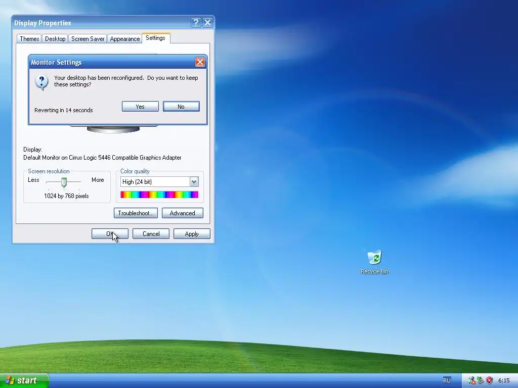Screen dimensions: 518x388
Task: Click the blue question mark icon in Monitor Settings
Action: (41, 82)
